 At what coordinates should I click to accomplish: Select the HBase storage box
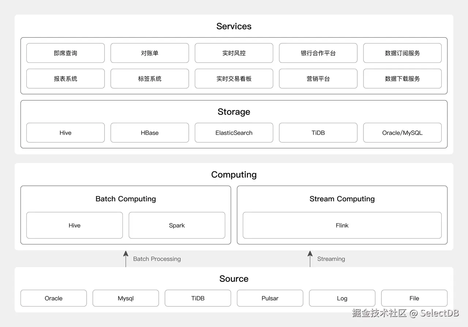150,133
